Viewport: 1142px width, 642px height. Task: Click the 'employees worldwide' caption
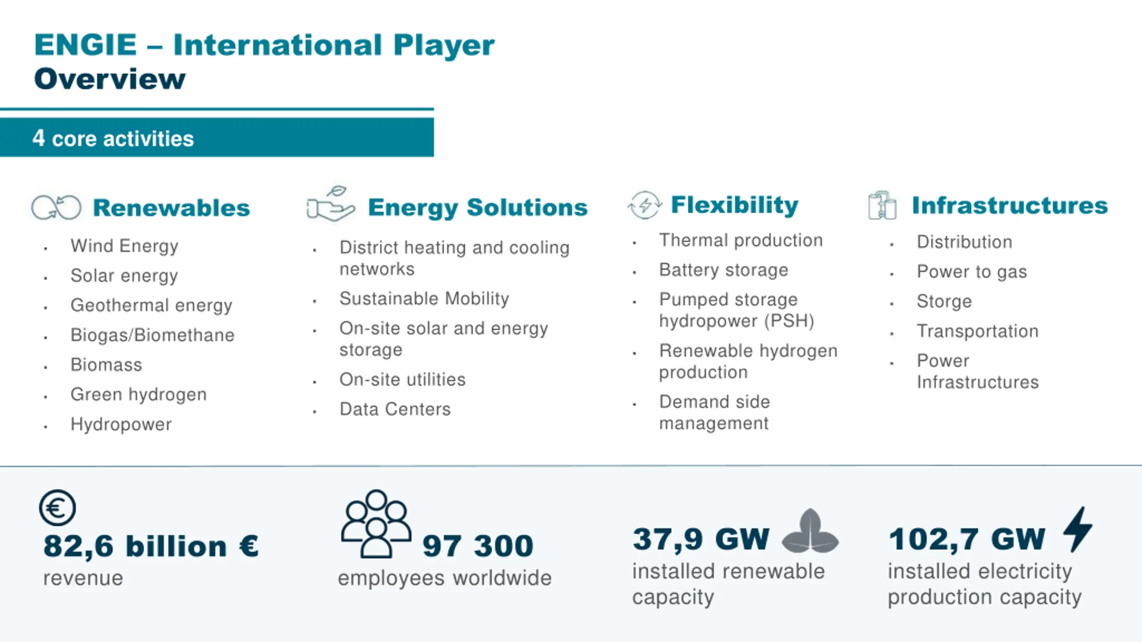[445, 579]
